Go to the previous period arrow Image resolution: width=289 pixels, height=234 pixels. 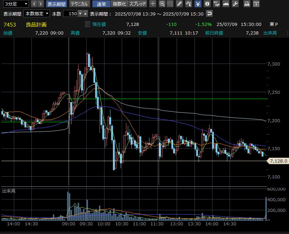(x=34, y=4)
